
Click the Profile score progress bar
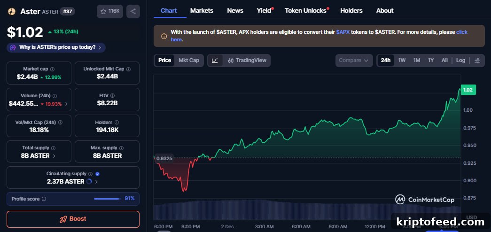pos(108,199)
